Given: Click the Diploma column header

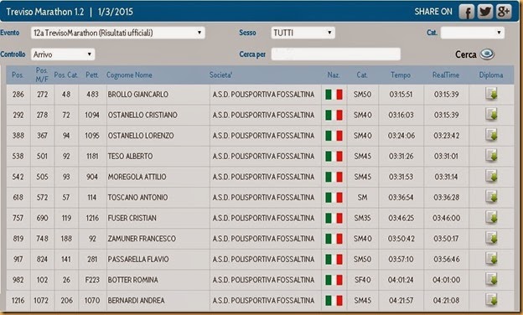Looking at the screenshot, I should (491, 75).
